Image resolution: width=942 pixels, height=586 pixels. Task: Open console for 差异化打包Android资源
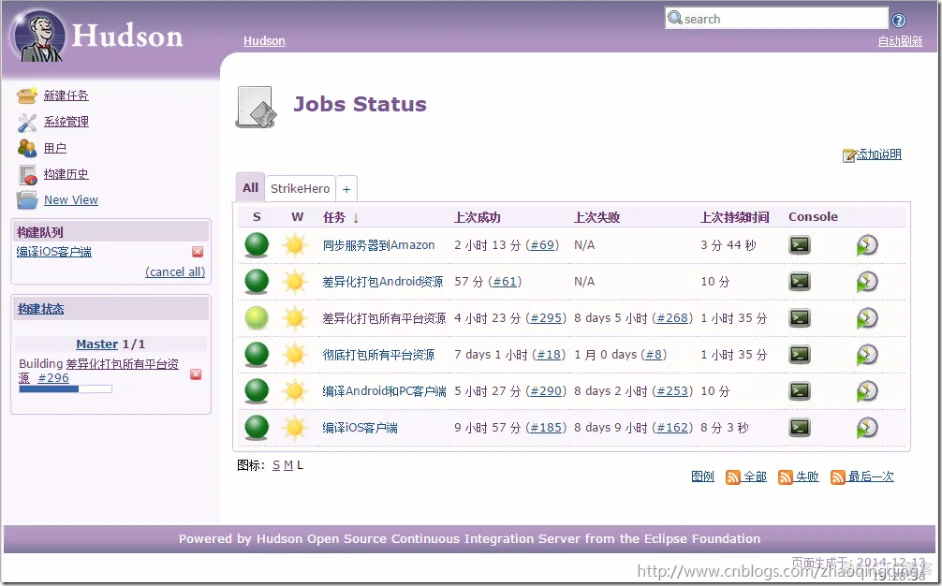pyautogui.click(x=800, y=282)
